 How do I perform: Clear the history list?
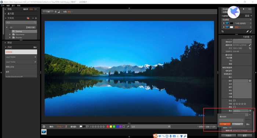[x=35, y=47]
